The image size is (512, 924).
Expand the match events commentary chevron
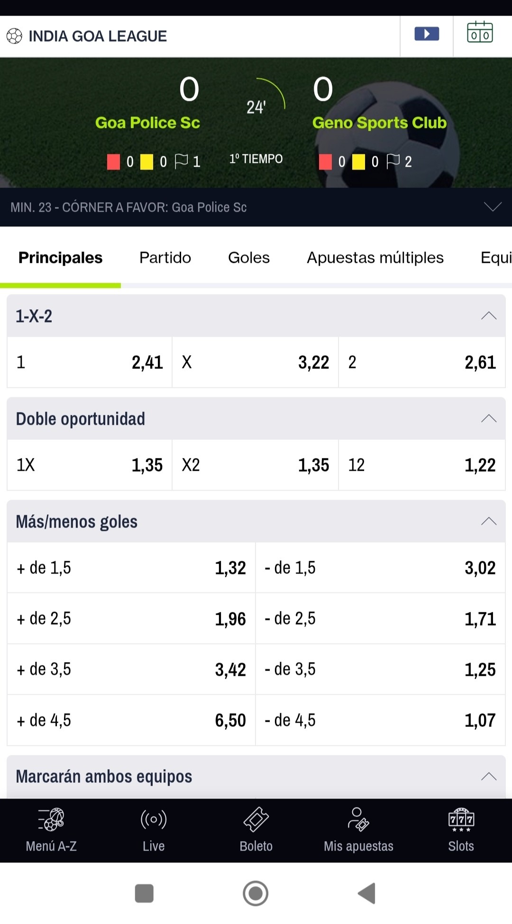click(x=493, y=207)
